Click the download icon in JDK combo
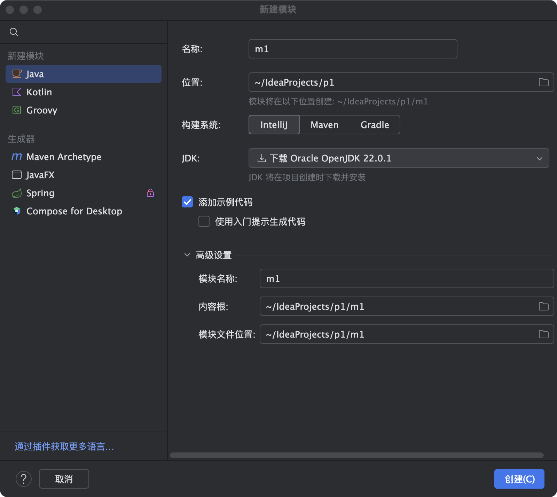 261,158
